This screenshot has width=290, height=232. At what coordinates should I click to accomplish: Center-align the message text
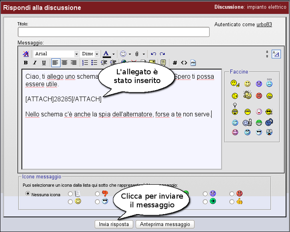coord(64,63)
